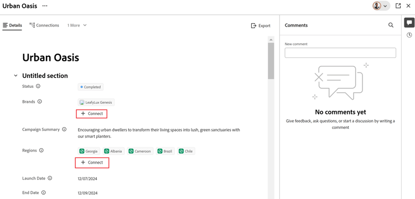Collapse the Untitled section chevron

click(16, 76)
